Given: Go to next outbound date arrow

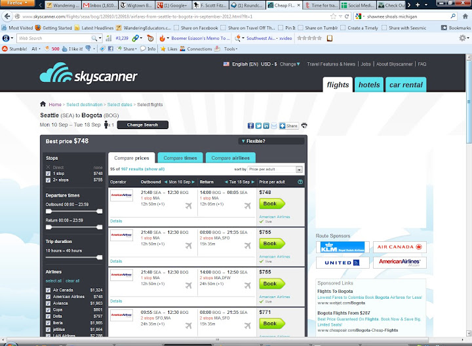Looking at the screenshot, I should (x=193, y=182).
